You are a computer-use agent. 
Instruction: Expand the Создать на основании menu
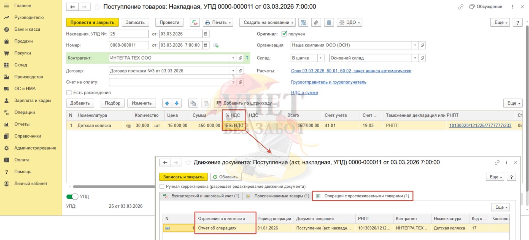[x=267, y=22]
